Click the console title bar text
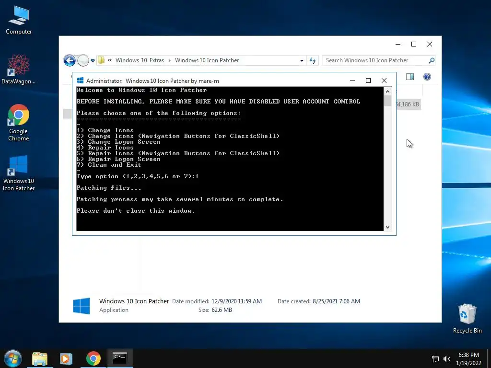491x368 pixels. click(x=152, y=80)
